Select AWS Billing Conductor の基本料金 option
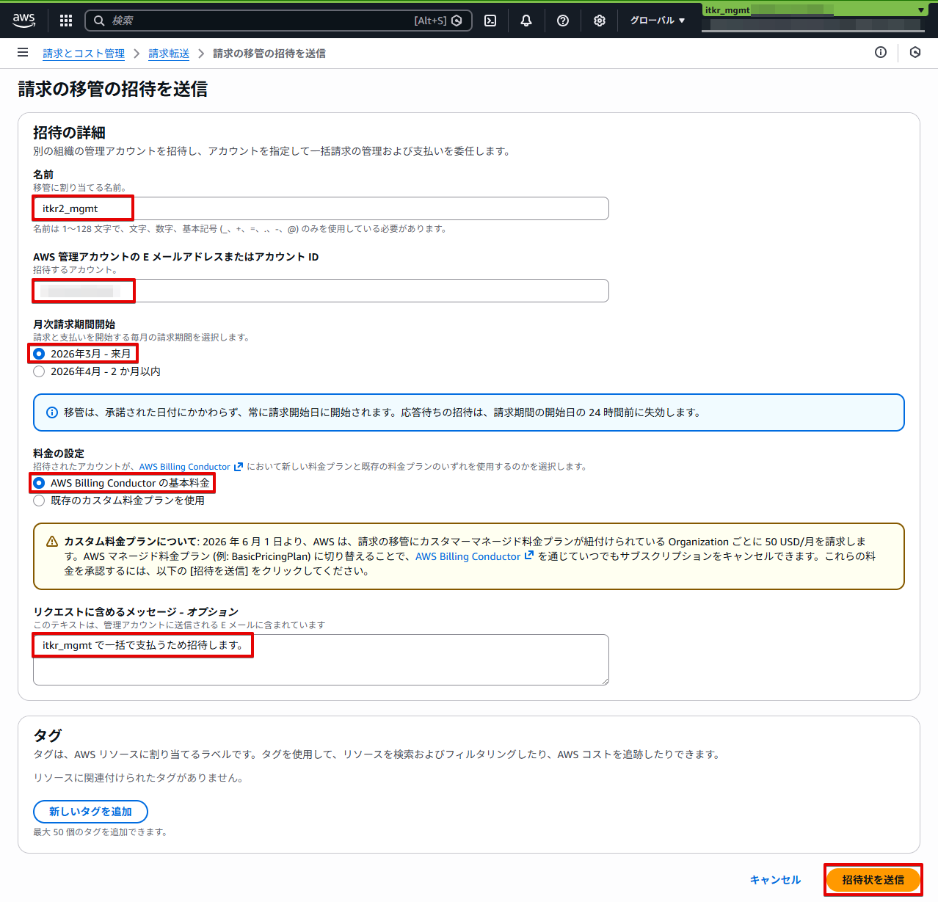Viewport: 938px width, 902px height. pos(40,483)
